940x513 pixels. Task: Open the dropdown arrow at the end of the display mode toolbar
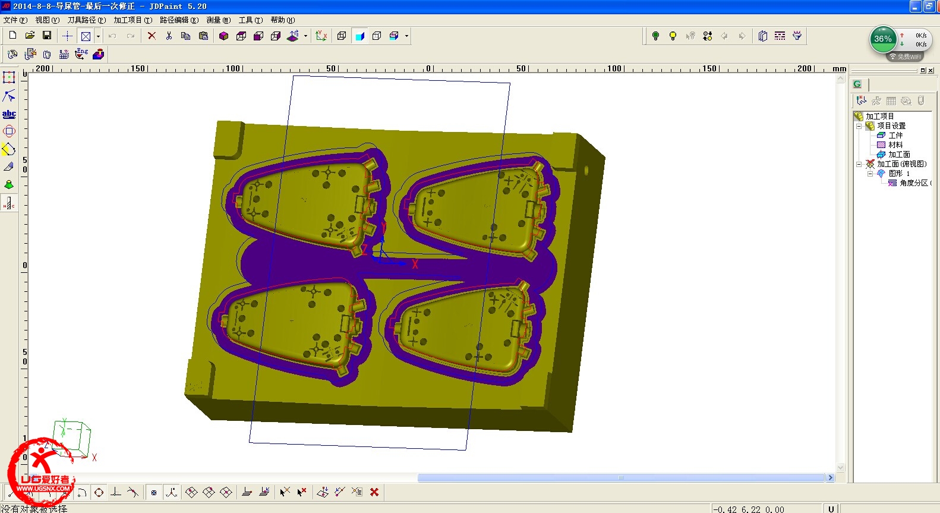click(x=406, y=36)
